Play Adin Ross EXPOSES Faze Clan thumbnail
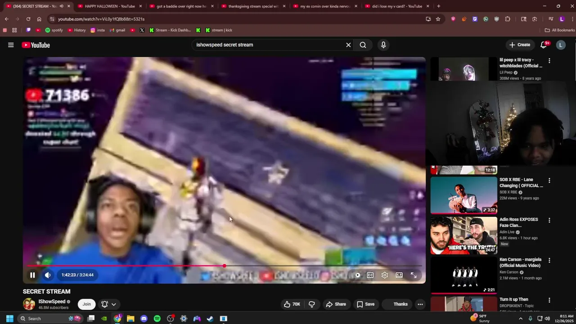Screen dimensions: 576x324 pos(464,235)
